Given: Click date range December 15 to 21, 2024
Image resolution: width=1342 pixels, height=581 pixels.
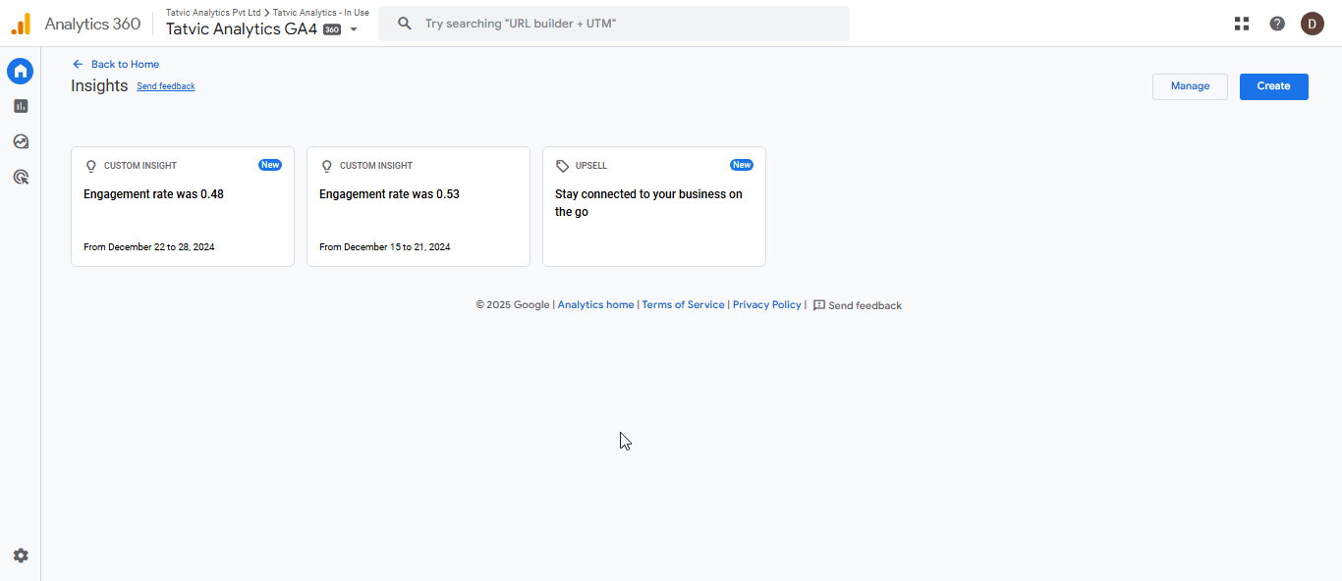Looking at the screenshot, I should (x=385, y=247).
